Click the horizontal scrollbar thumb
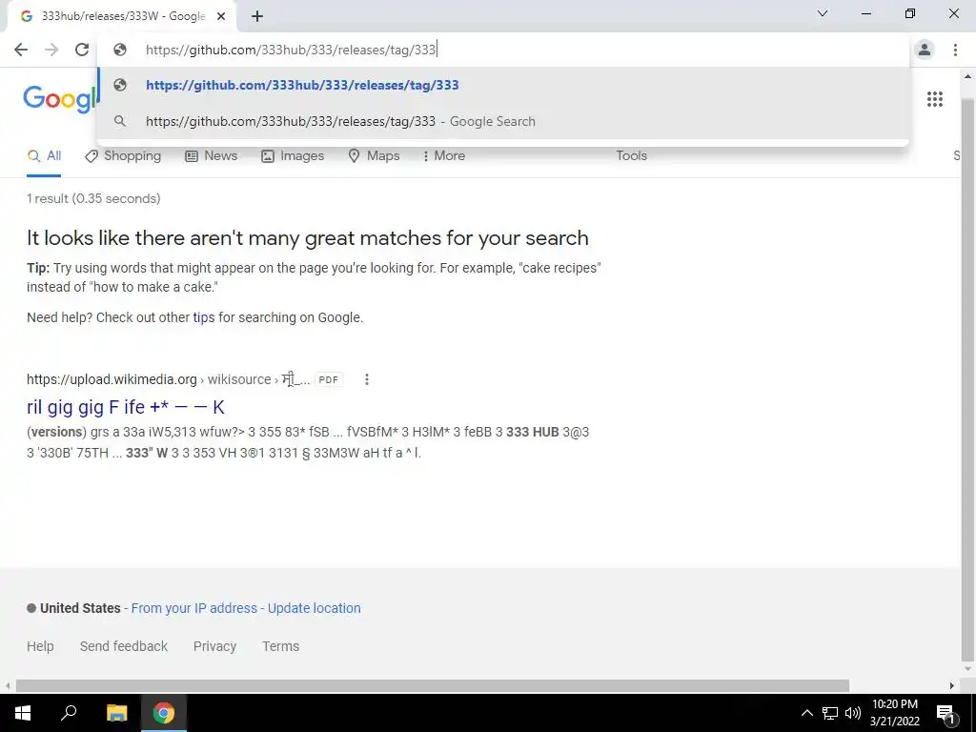The width and height of the screenshot is (976, 732). point(433,686)
